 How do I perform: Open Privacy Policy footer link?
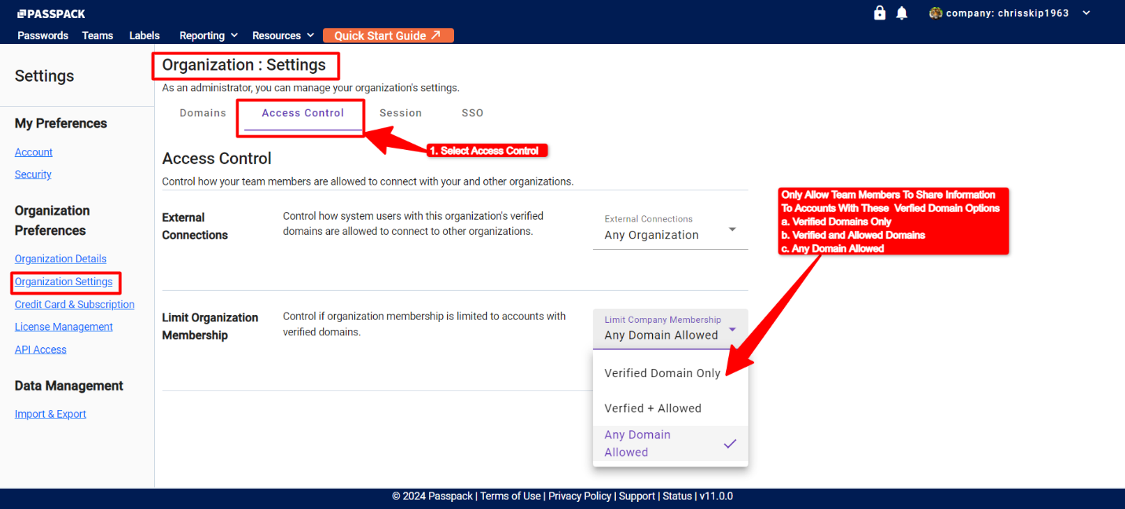click(x=580, y=496)
